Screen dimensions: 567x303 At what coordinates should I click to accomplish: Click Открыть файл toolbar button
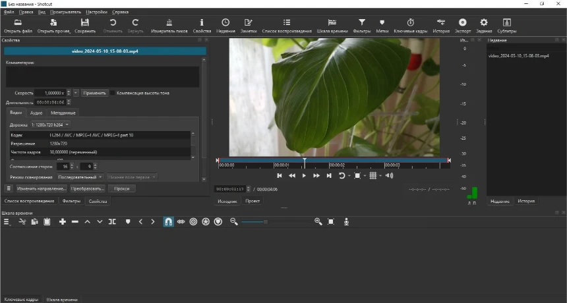point(18,26)
